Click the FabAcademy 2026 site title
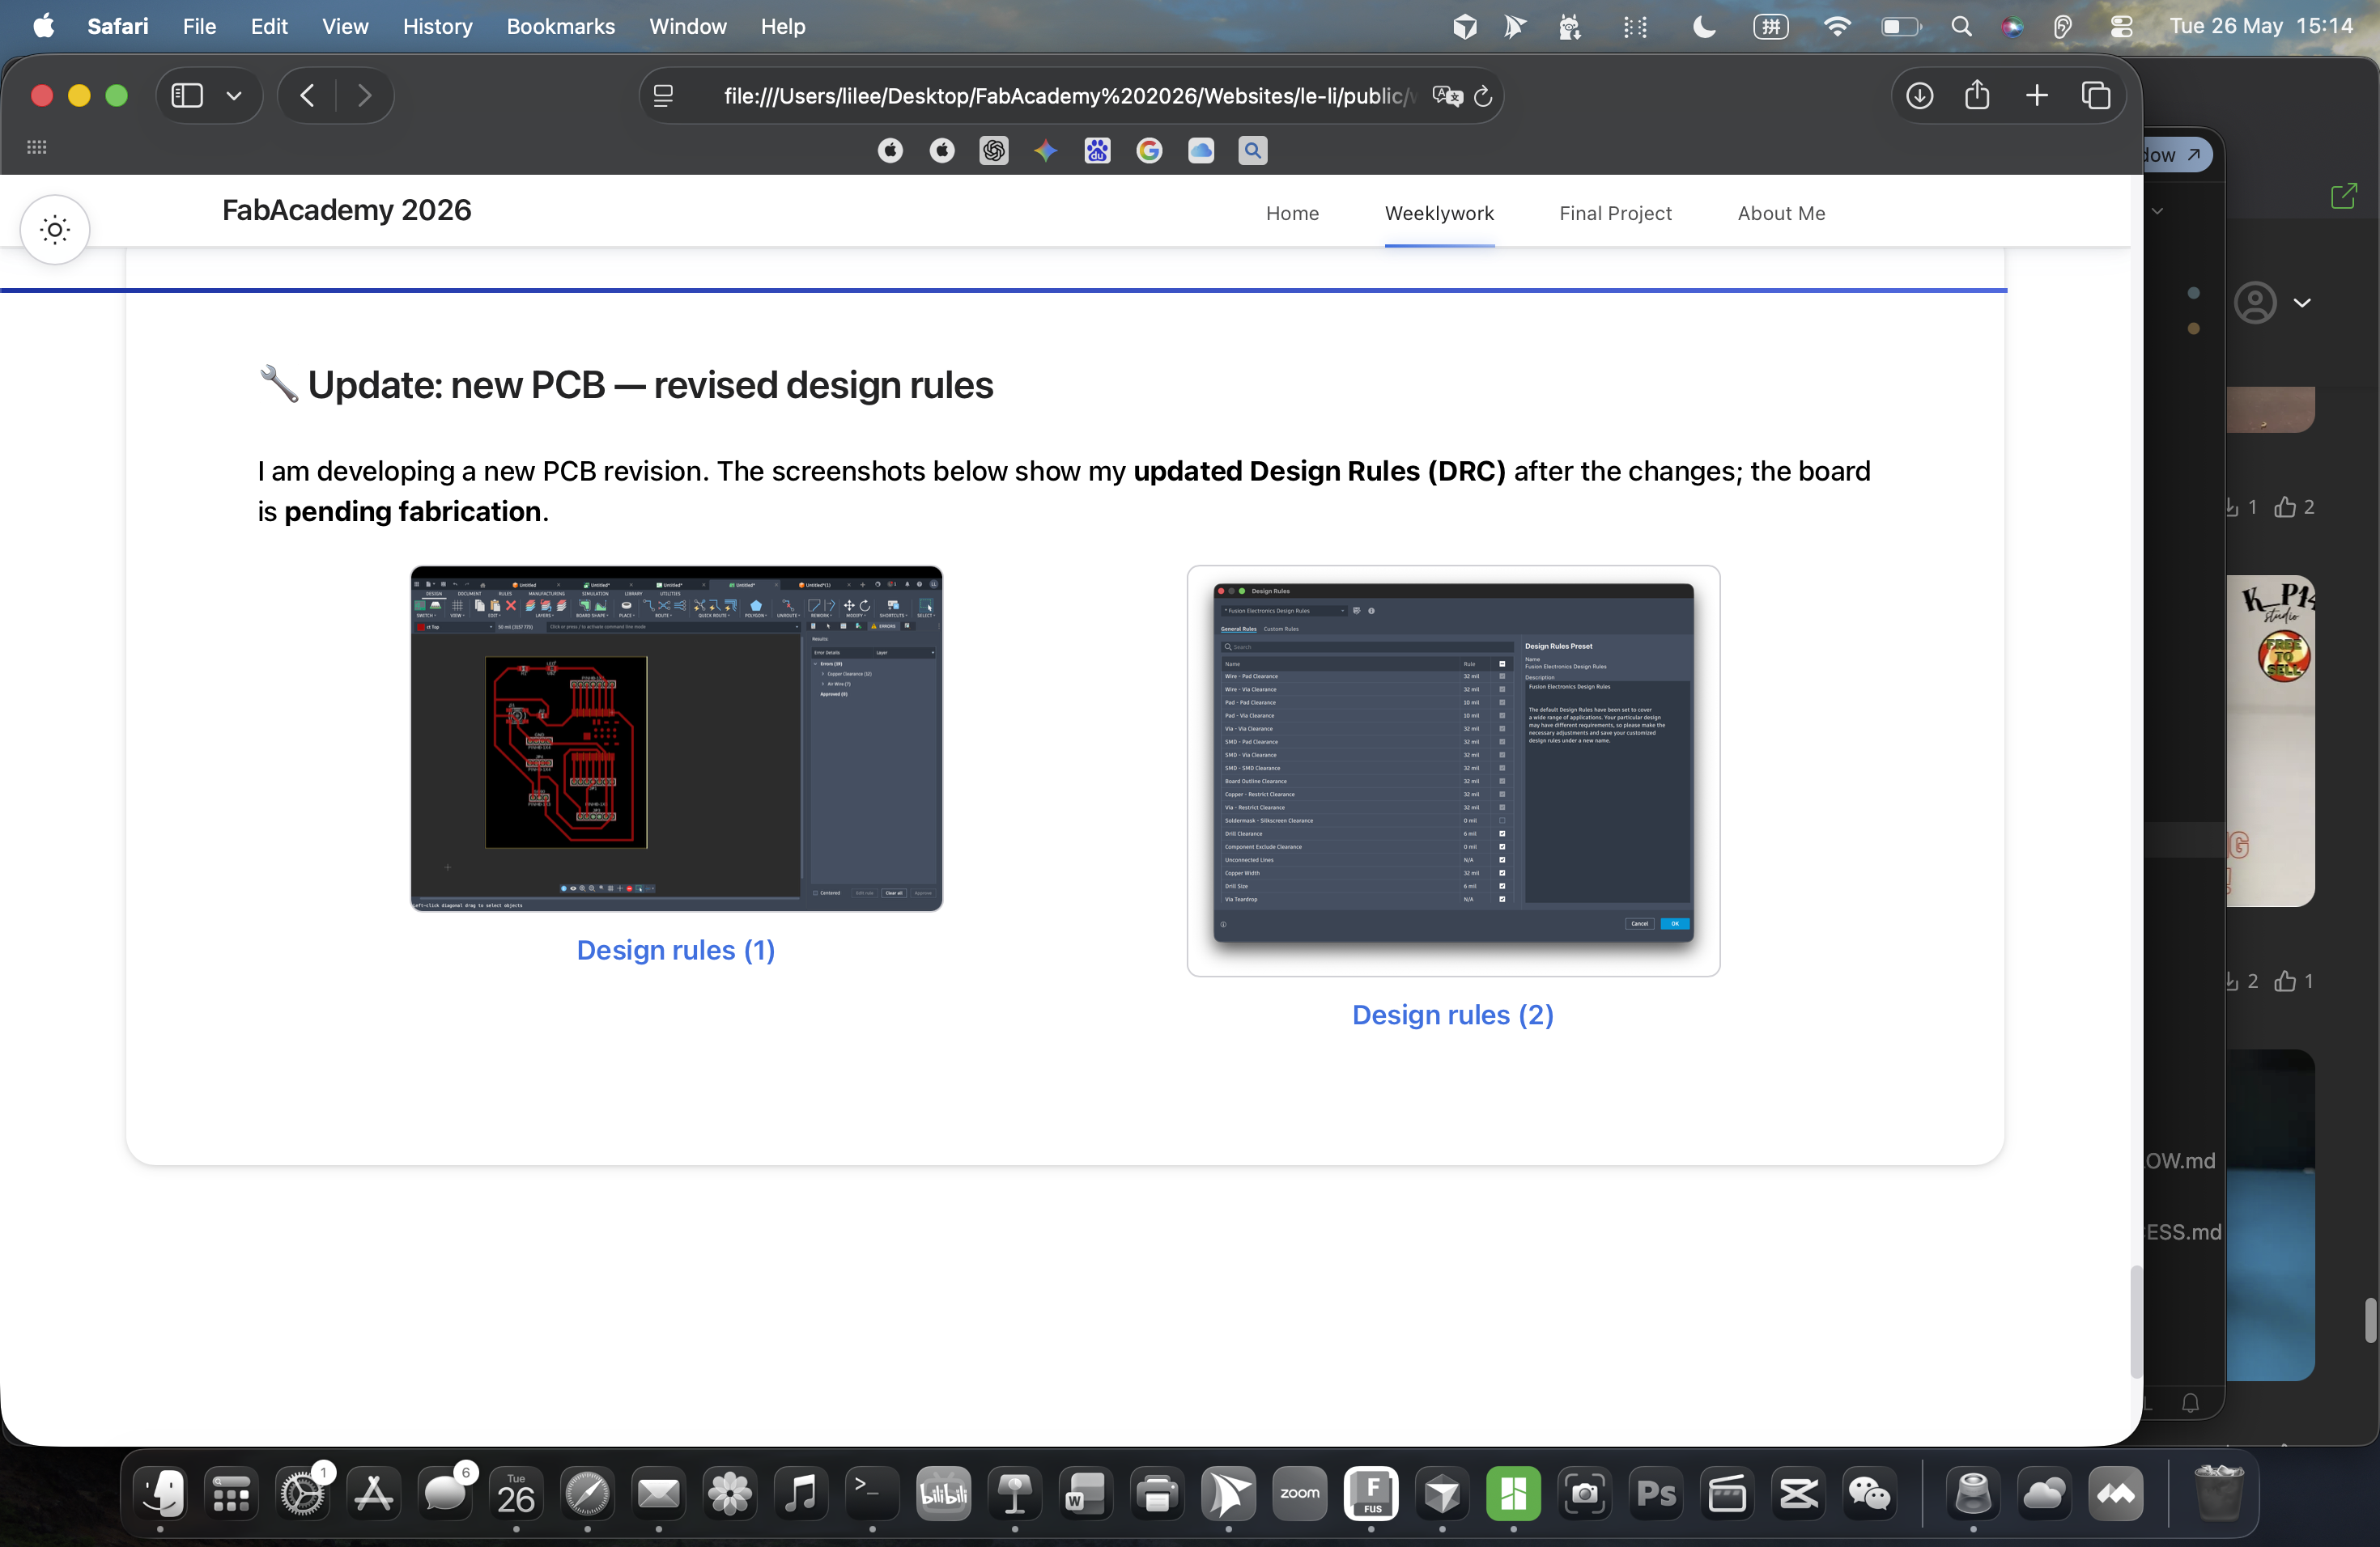Viewport: 2380px width, 1547px height. click(346, 210)
